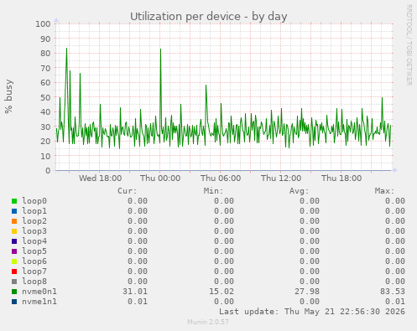Click the Max: column header

(x=384, y=191)
